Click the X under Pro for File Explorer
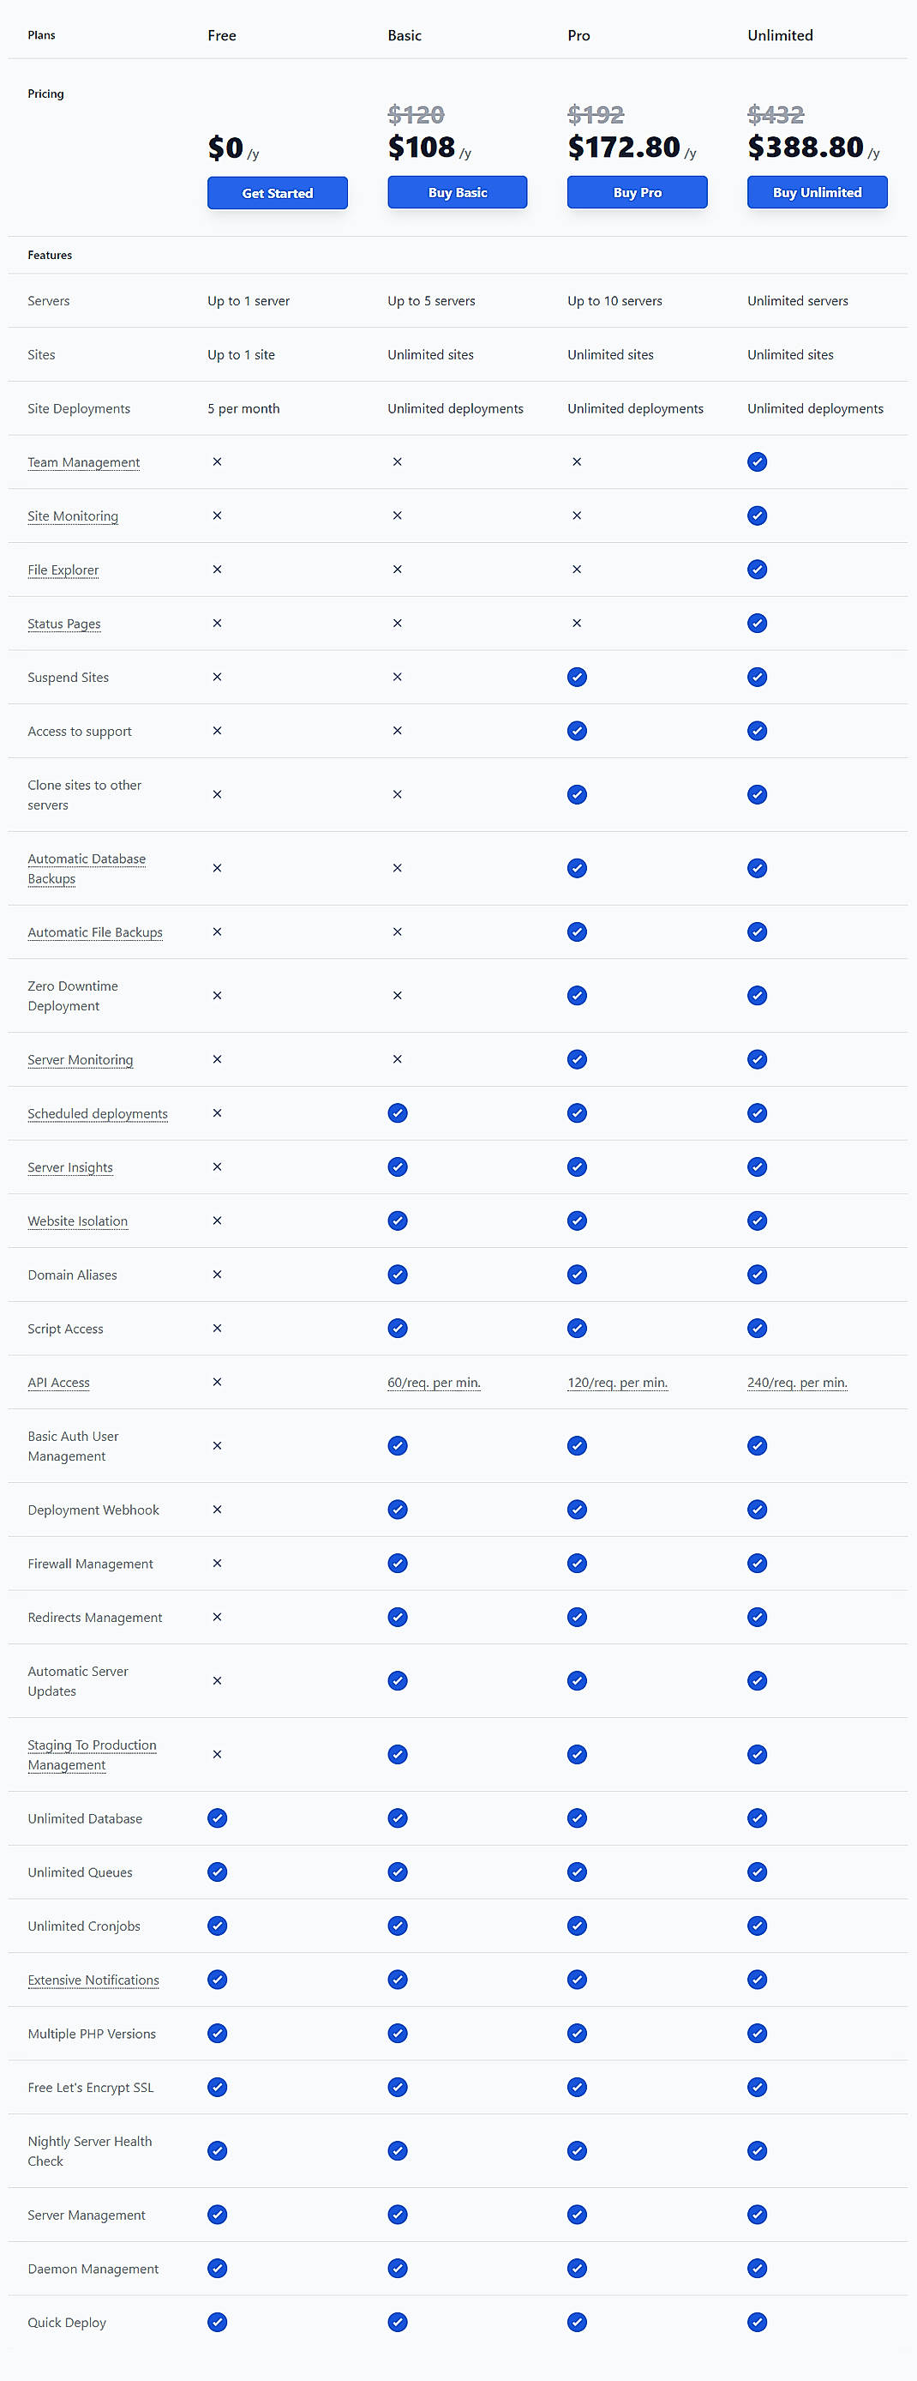 coord(576,570)
